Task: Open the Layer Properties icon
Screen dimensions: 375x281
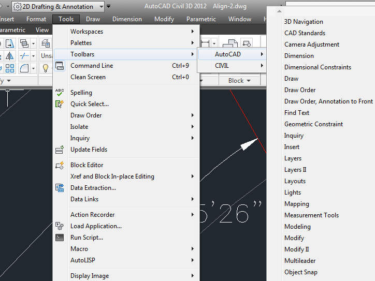Action: click(x=46, y=43)
